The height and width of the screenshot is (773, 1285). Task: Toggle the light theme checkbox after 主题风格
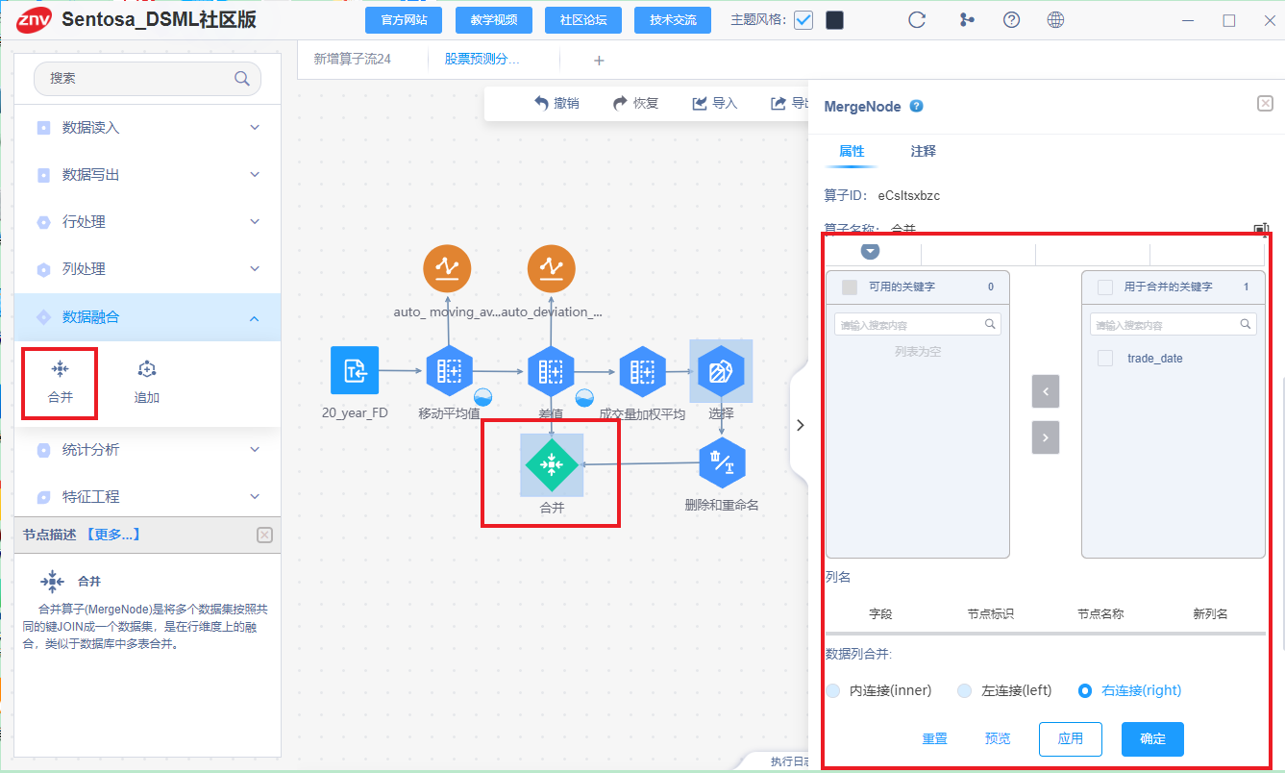point(803,20)
